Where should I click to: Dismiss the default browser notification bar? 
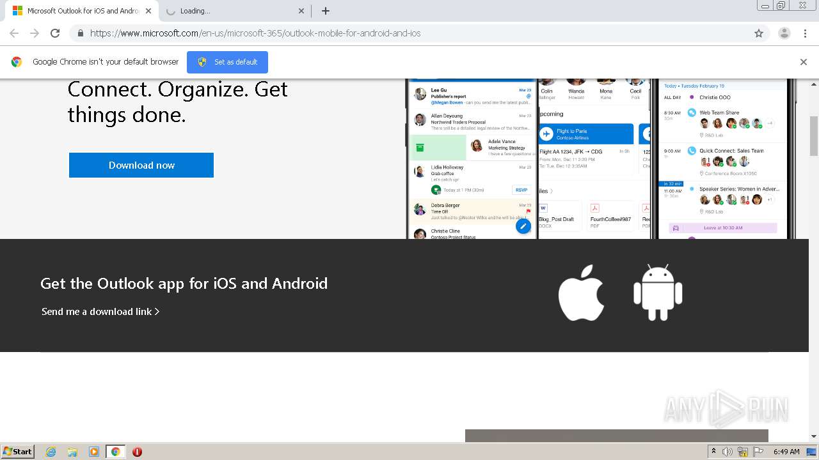pos(804,62)
